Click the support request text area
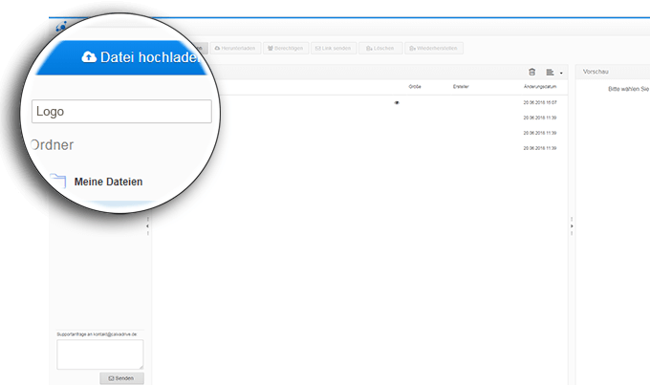 99,354
